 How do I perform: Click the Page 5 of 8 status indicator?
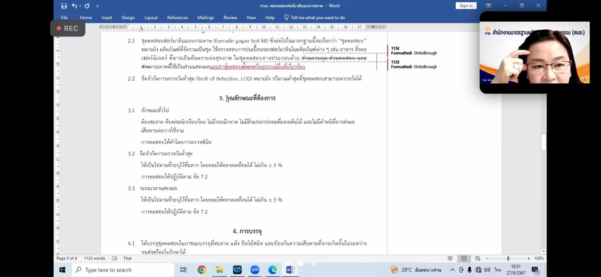[67, 258]
